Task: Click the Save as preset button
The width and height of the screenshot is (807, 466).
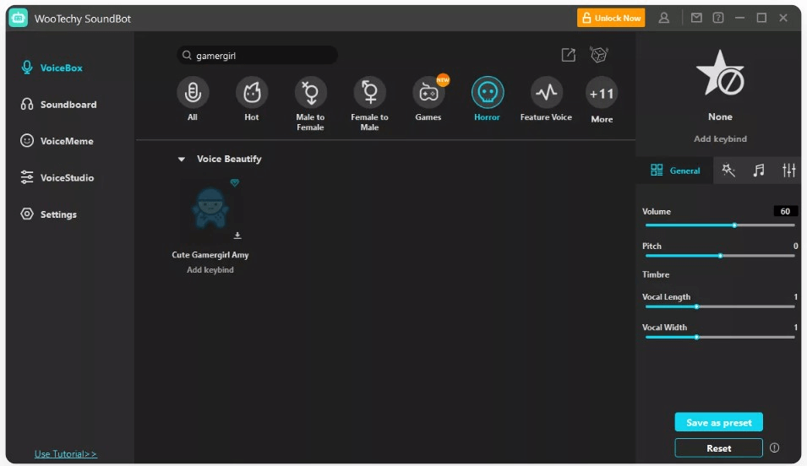Action: click(x=718, y=422)
